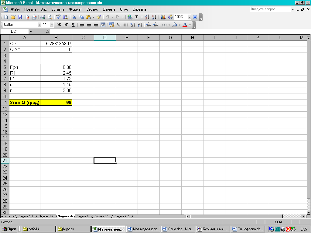Run the spelling check
311x233 pixels.
(x=58, y=17)
